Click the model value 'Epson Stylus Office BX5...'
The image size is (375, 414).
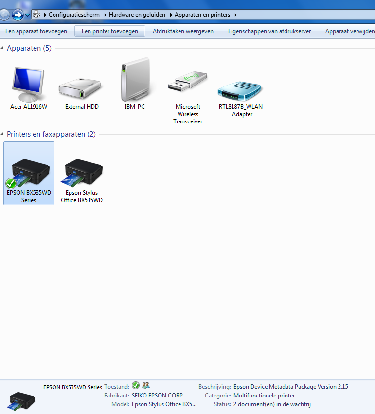(164, 404)
